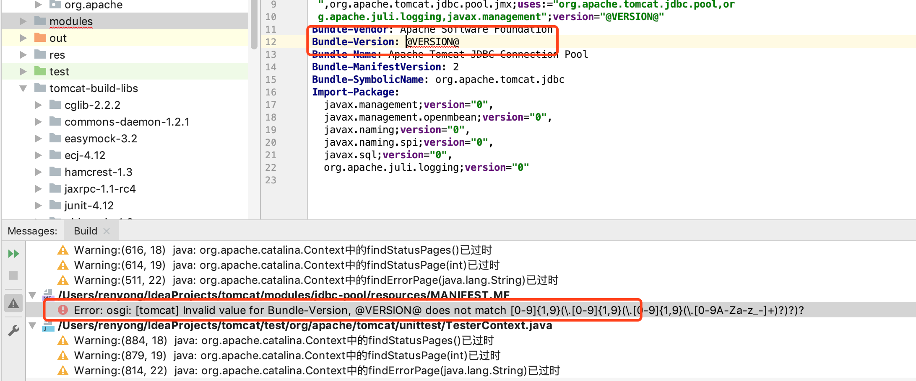Screen dimensions: 916x381
Task: Click the project tree vertical scrollbar
Action: coord(254,25)
